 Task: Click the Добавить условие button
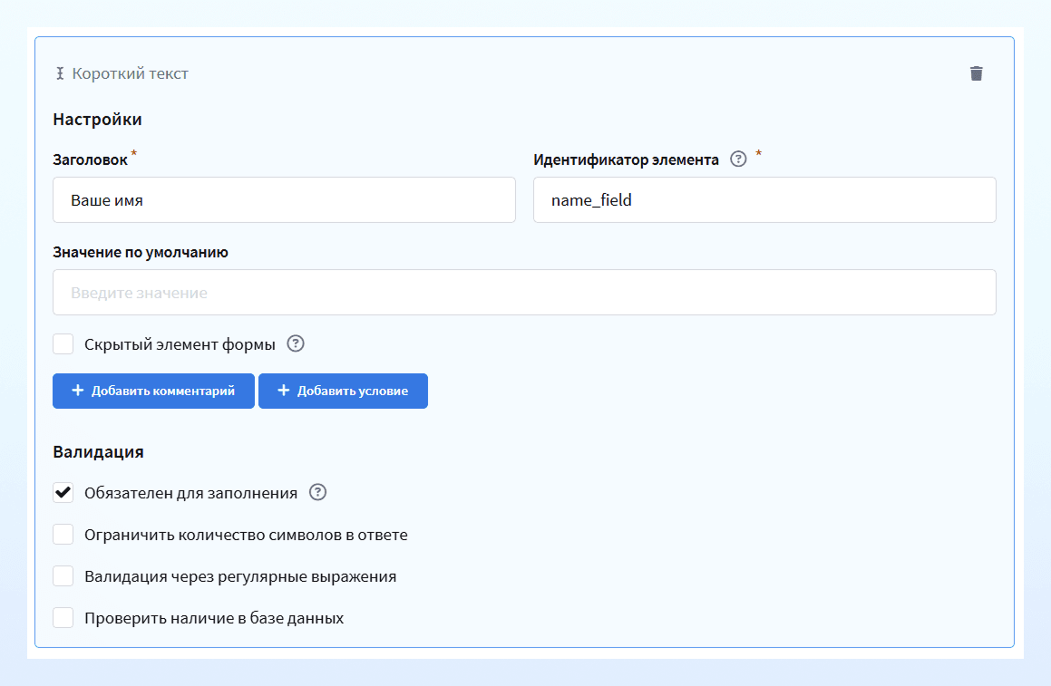coord(343,391)
